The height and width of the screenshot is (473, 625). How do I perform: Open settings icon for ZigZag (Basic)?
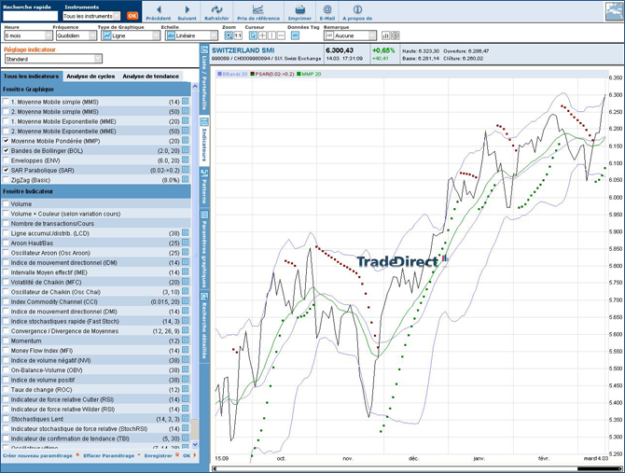tap(186, 179)
